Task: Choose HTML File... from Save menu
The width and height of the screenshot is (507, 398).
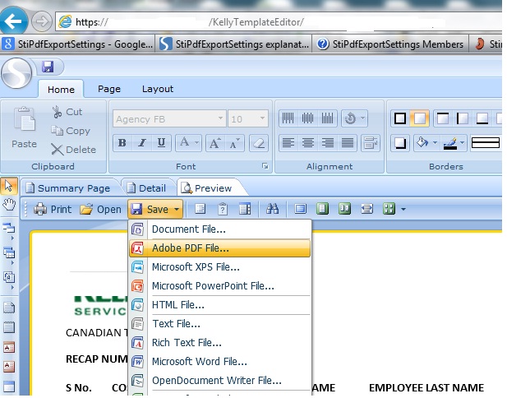Action: [x=220, y=305]
